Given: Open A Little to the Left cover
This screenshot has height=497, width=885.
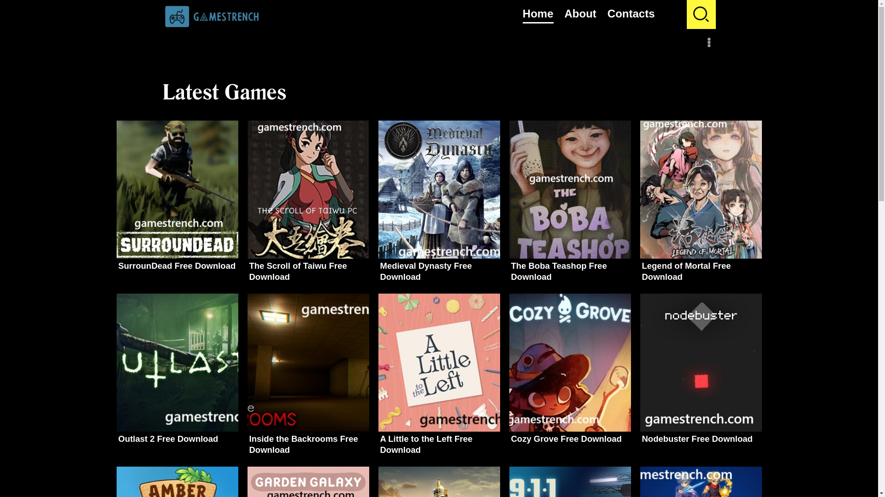Looking at the screenshot, I should [439, 363].
